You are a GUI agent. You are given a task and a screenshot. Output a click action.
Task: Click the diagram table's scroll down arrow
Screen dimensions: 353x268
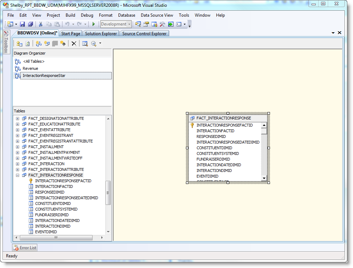click(264, 178)
